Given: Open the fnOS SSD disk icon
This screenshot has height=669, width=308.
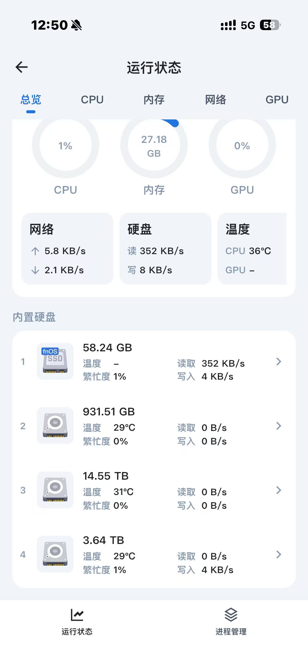Looking at the screenshot, I should 55,361.
